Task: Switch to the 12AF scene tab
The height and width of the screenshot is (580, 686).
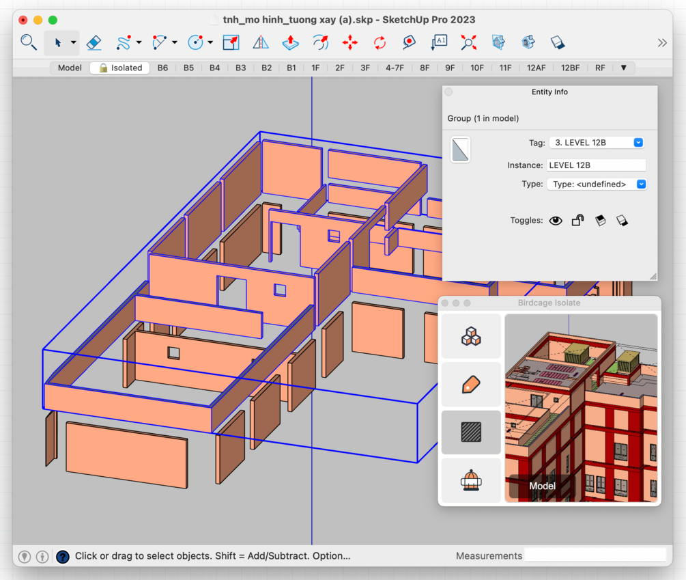Action: pyautogui.click(x=536, y=68)
